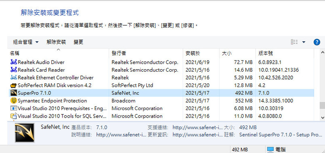Open the blue help question mark icon
Screen dimensions: 325x153
tap(317, 42)
